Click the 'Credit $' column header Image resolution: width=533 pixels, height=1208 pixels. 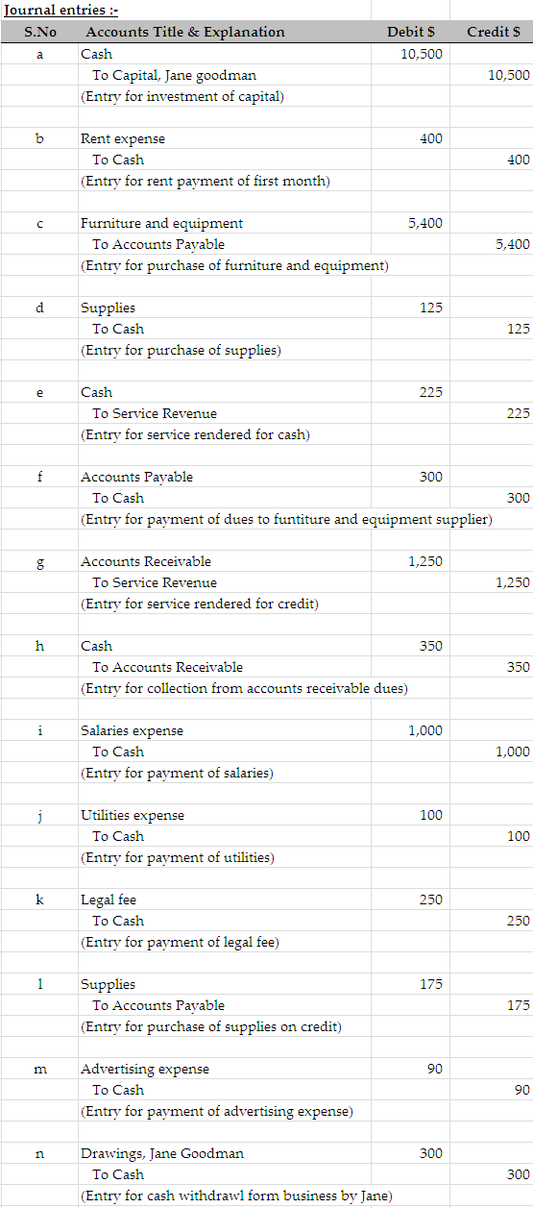tap(494, 32)
